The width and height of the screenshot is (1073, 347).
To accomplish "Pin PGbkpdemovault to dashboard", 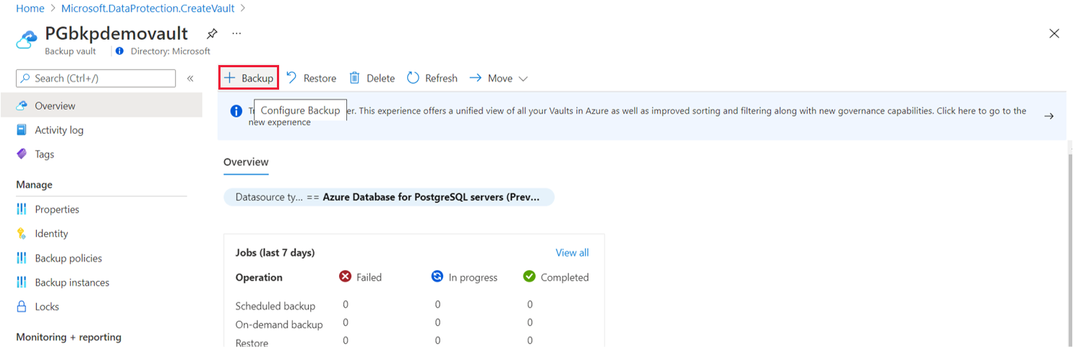I will (212, 33).
